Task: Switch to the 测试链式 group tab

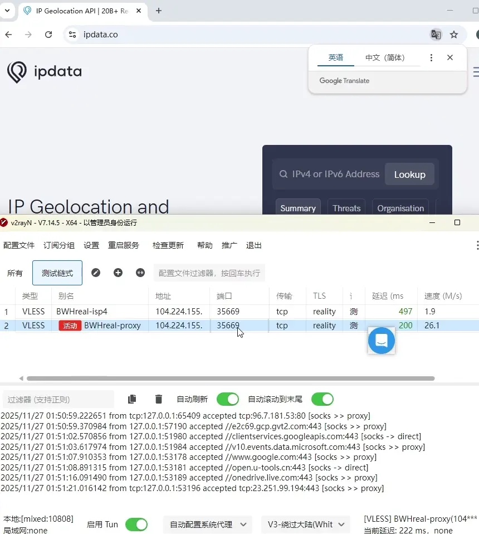Action: tap(57, 273)
